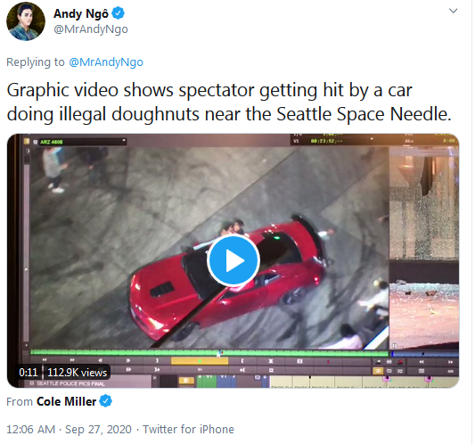475x444 pixels.
Task: Open the replied-to @MrAndyNgo mention link
Action: (106, 62)
